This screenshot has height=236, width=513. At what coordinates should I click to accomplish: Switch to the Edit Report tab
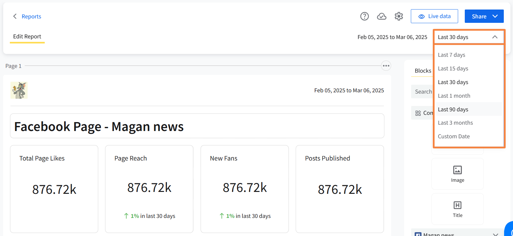27,36
